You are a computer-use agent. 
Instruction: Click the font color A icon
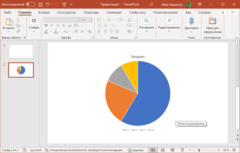coord(56,31)
